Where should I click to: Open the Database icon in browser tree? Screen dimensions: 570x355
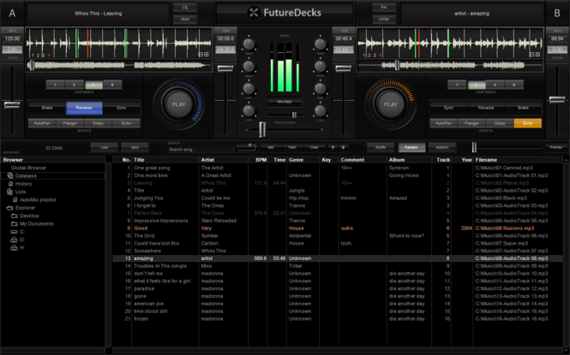click(10, 175)
